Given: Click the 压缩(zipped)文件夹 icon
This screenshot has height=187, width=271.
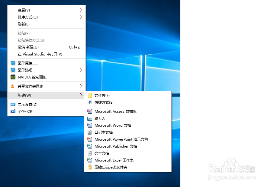Looking at the screenshot, I should [90, 167].
